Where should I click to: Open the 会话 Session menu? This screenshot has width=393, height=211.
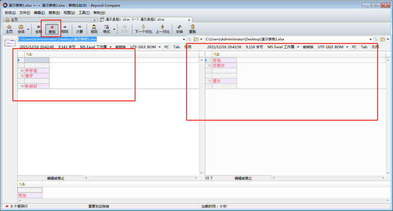coord(10,13)
